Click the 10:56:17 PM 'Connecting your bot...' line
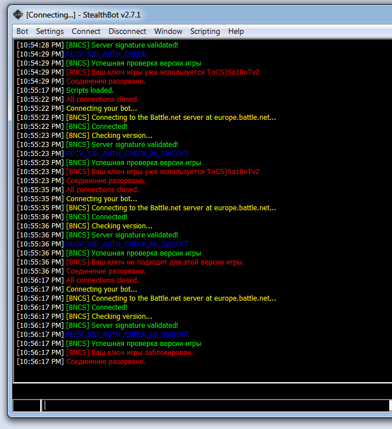 (77, 289)
